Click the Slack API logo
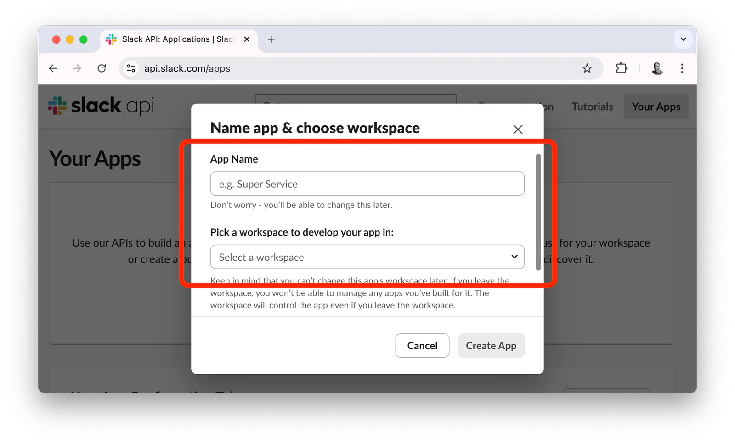The image size is (735, 443). point(101,106)
